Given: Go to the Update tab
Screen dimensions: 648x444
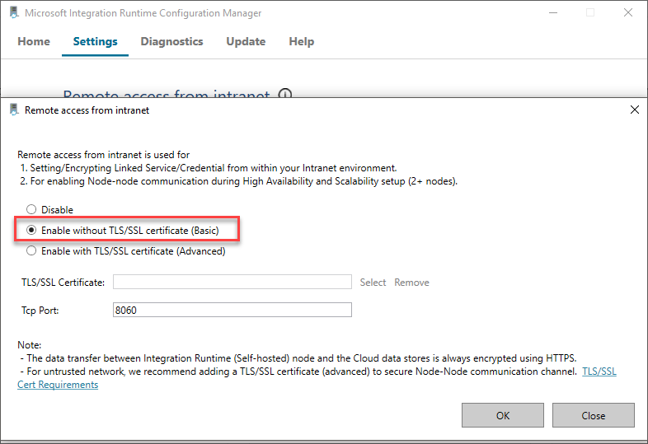Looking at the screenshot, I should (x=246, y=41).
